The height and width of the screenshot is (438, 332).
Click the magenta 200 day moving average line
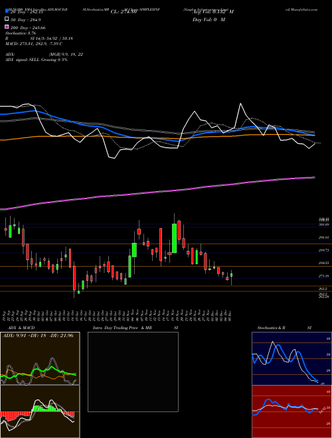[157, 192]
